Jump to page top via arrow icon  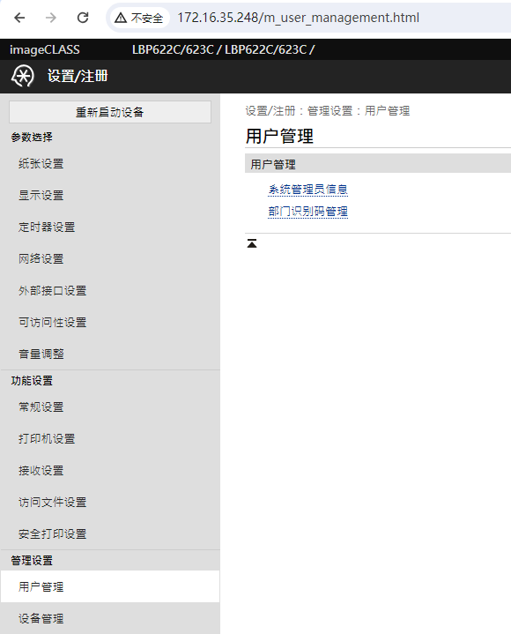252,243
